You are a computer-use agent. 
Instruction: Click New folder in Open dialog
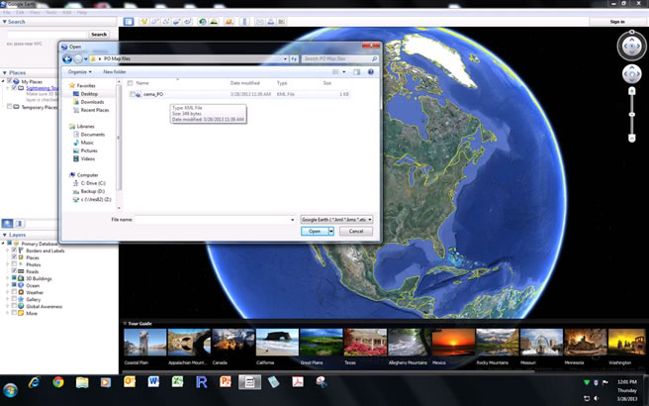(x=115, y=72)
